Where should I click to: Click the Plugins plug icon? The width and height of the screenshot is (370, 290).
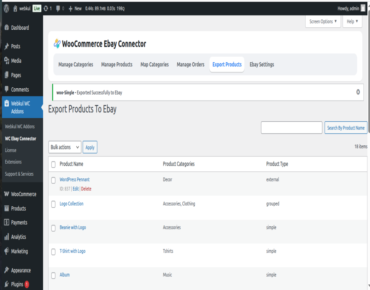pos(7,284)
